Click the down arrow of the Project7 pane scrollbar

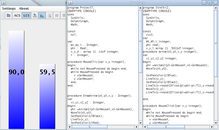coord(141,123)
